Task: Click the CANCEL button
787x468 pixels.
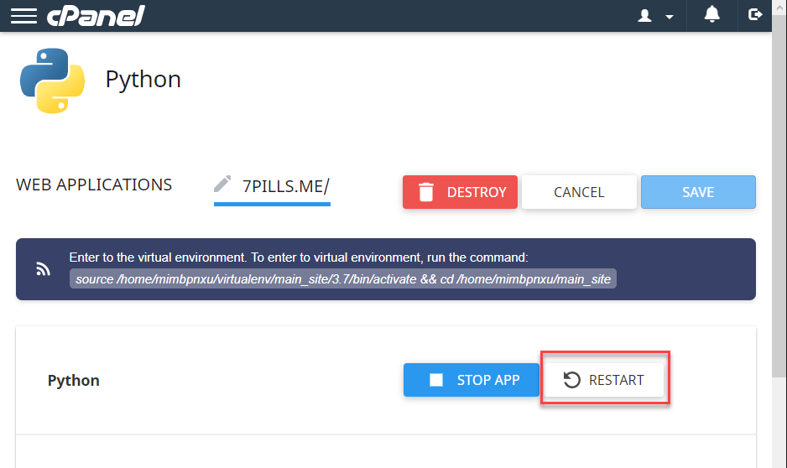Action: [579, 192]
